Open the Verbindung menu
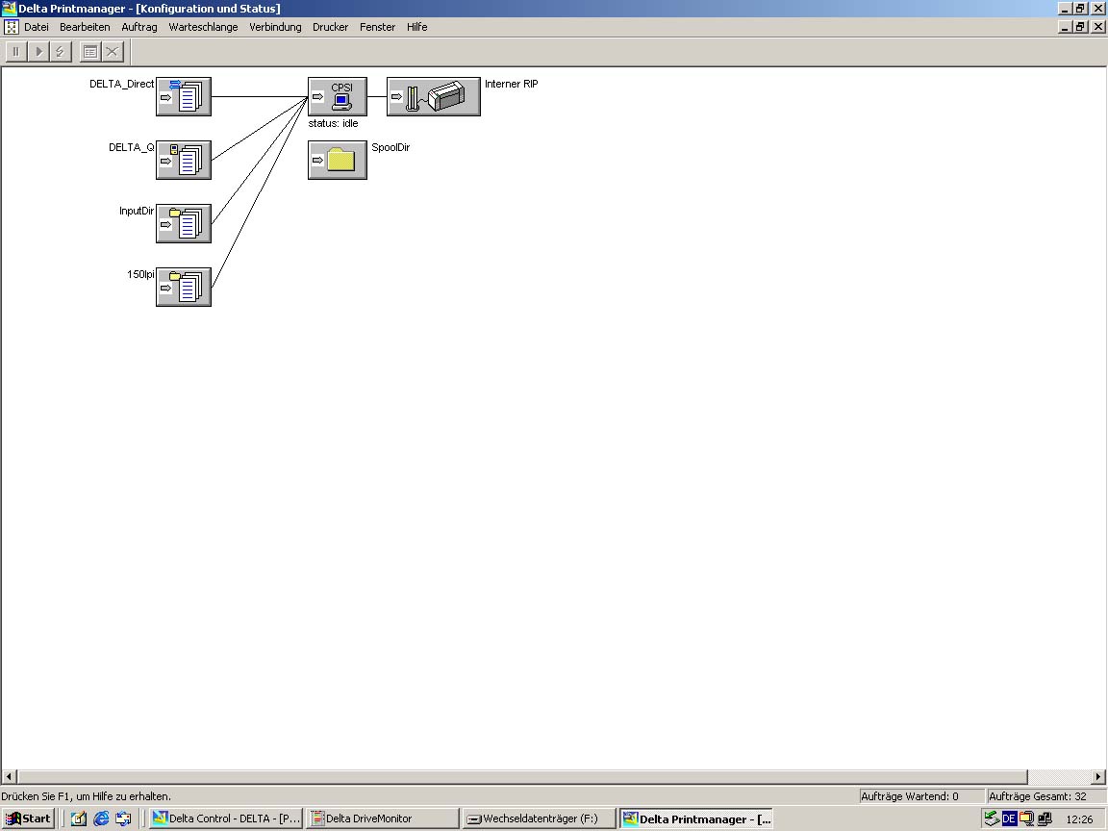The width and height of the screenshot is (1108, 831). [276, 27]
